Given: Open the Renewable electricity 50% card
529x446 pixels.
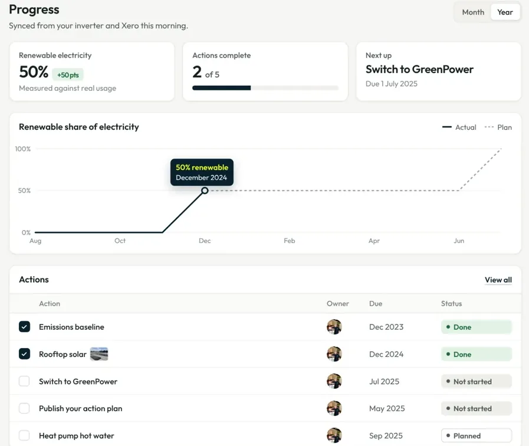Looking at the screenshot, I should [92, 71].
